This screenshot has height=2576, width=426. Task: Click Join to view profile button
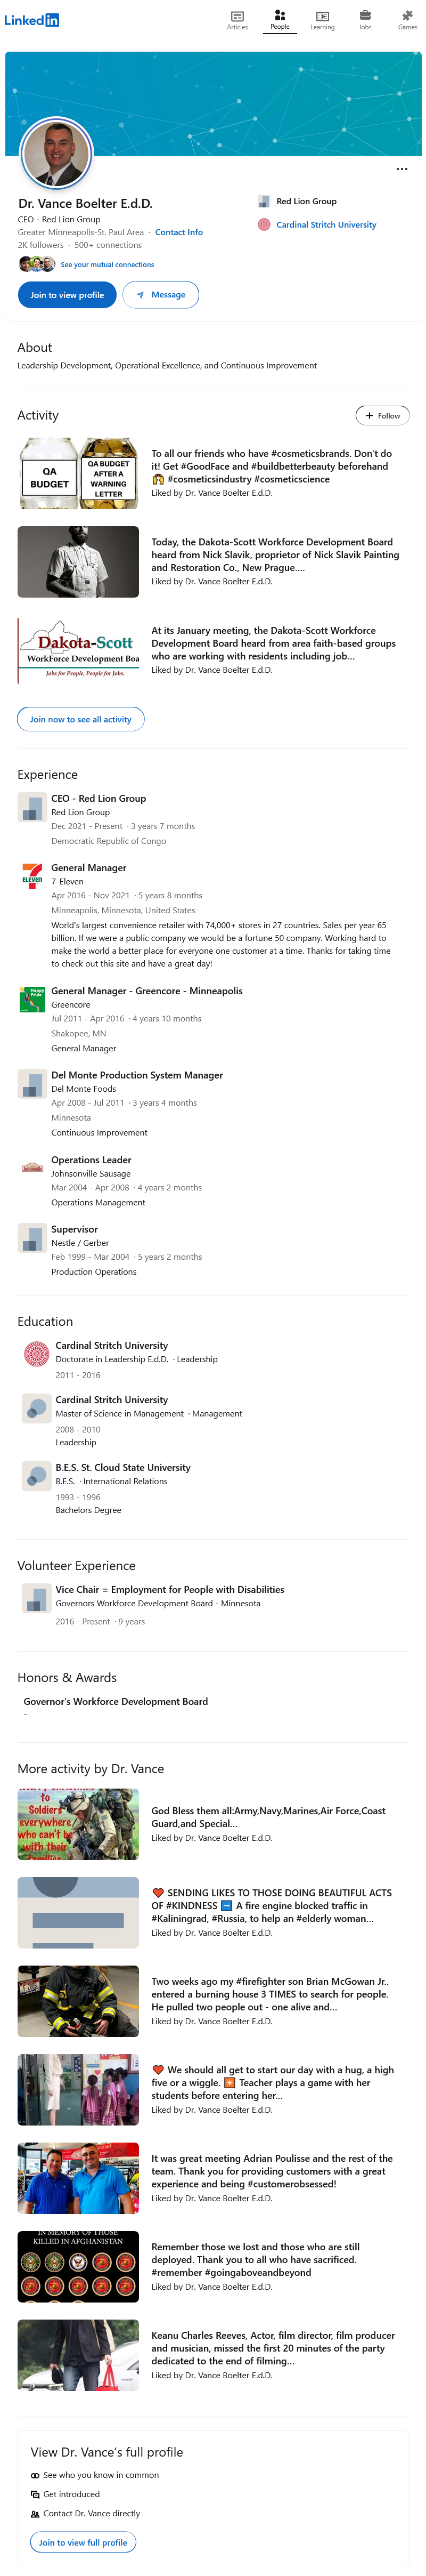pos(67,295)
